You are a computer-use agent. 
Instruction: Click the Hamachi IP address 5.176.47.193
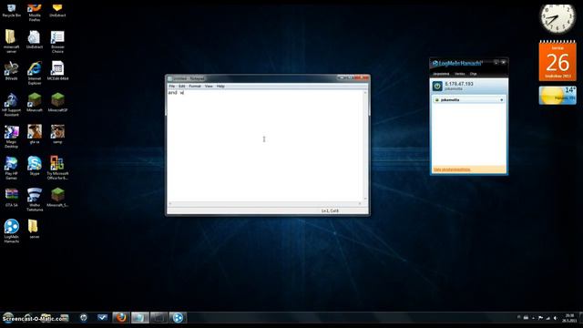459,84
